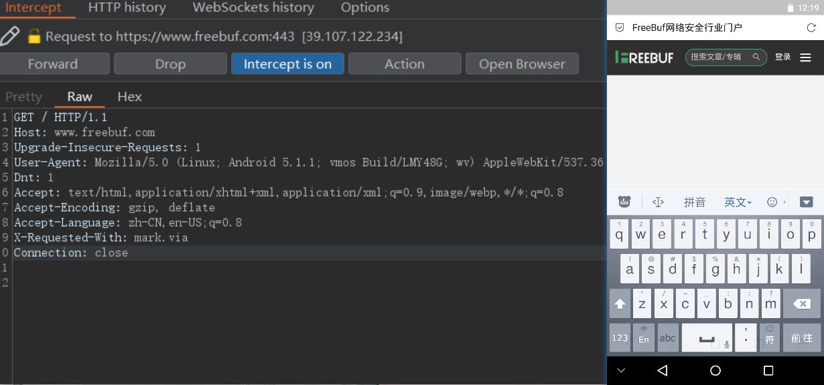The width and height of the screenshot is (824, 385).
Task: Click the Action button
Action: pos(405,64)
